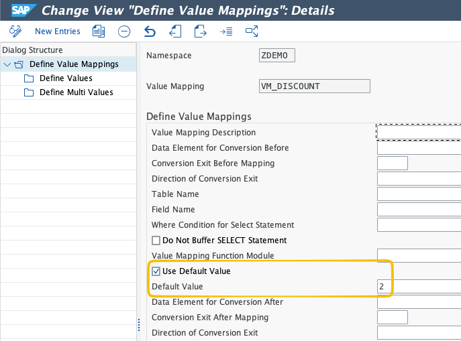The width and height of the screenshot is (461, 341).
Task: Click the Undo Change arrow icon
Action: pyautogui.click(x=150, y=31)
